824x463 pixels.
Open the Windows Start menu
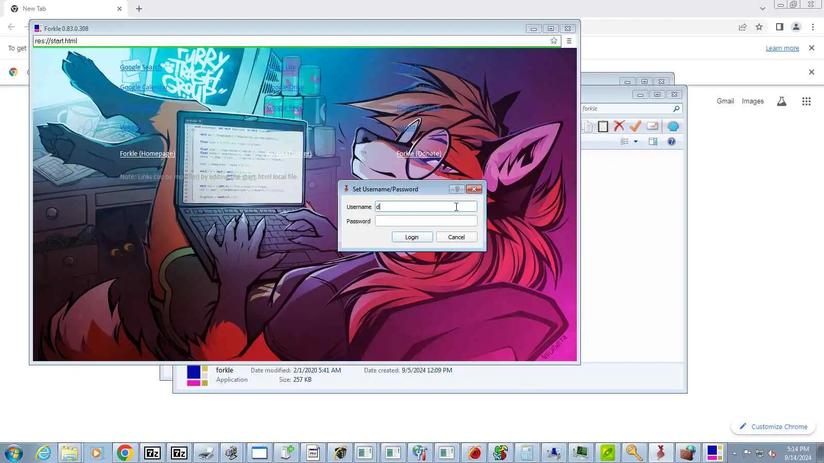point(14,453)
